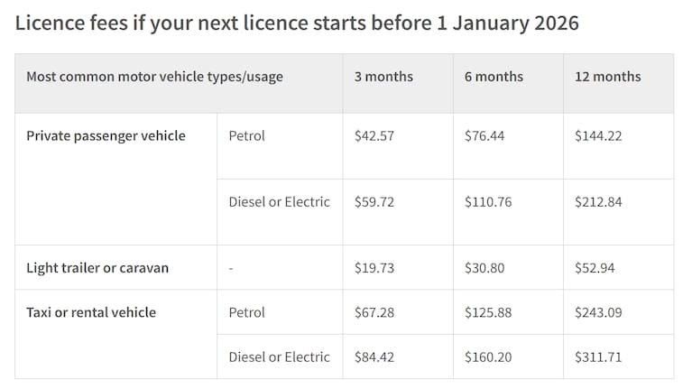692x389 pixels.
Task: Click the $52.94 caravan twelve-month fee
Action: click(x=595, y=268)
